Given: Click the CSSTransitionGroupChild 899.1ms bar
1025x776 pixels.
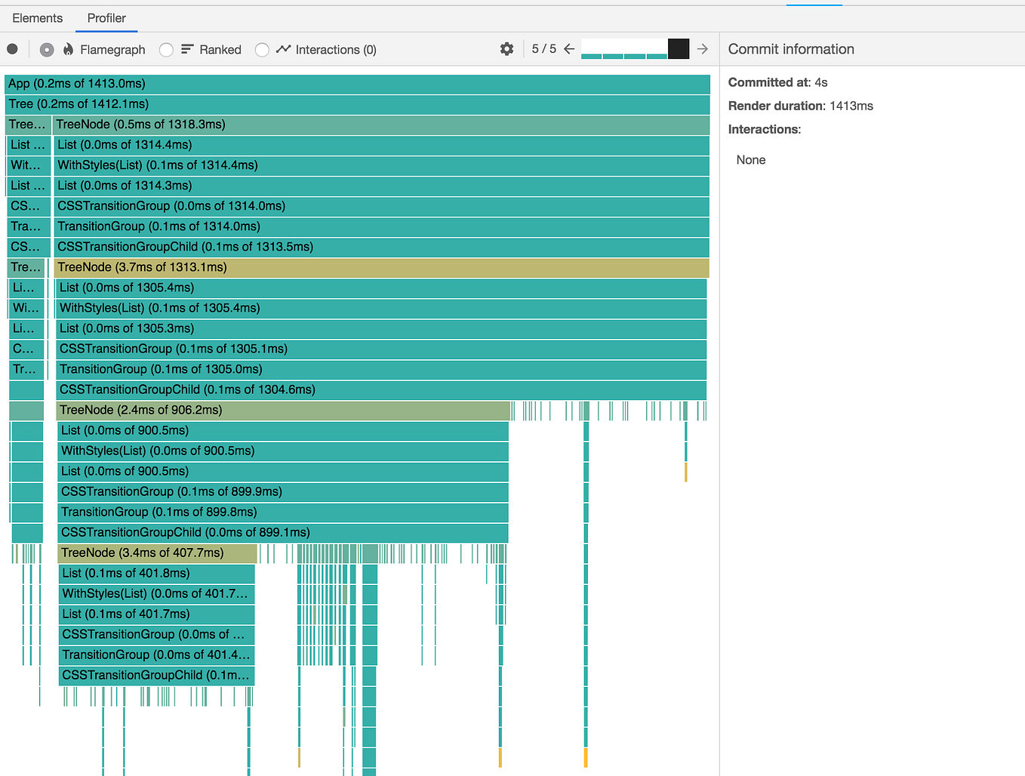Looking at the screenshot, I should coord(283,532).
